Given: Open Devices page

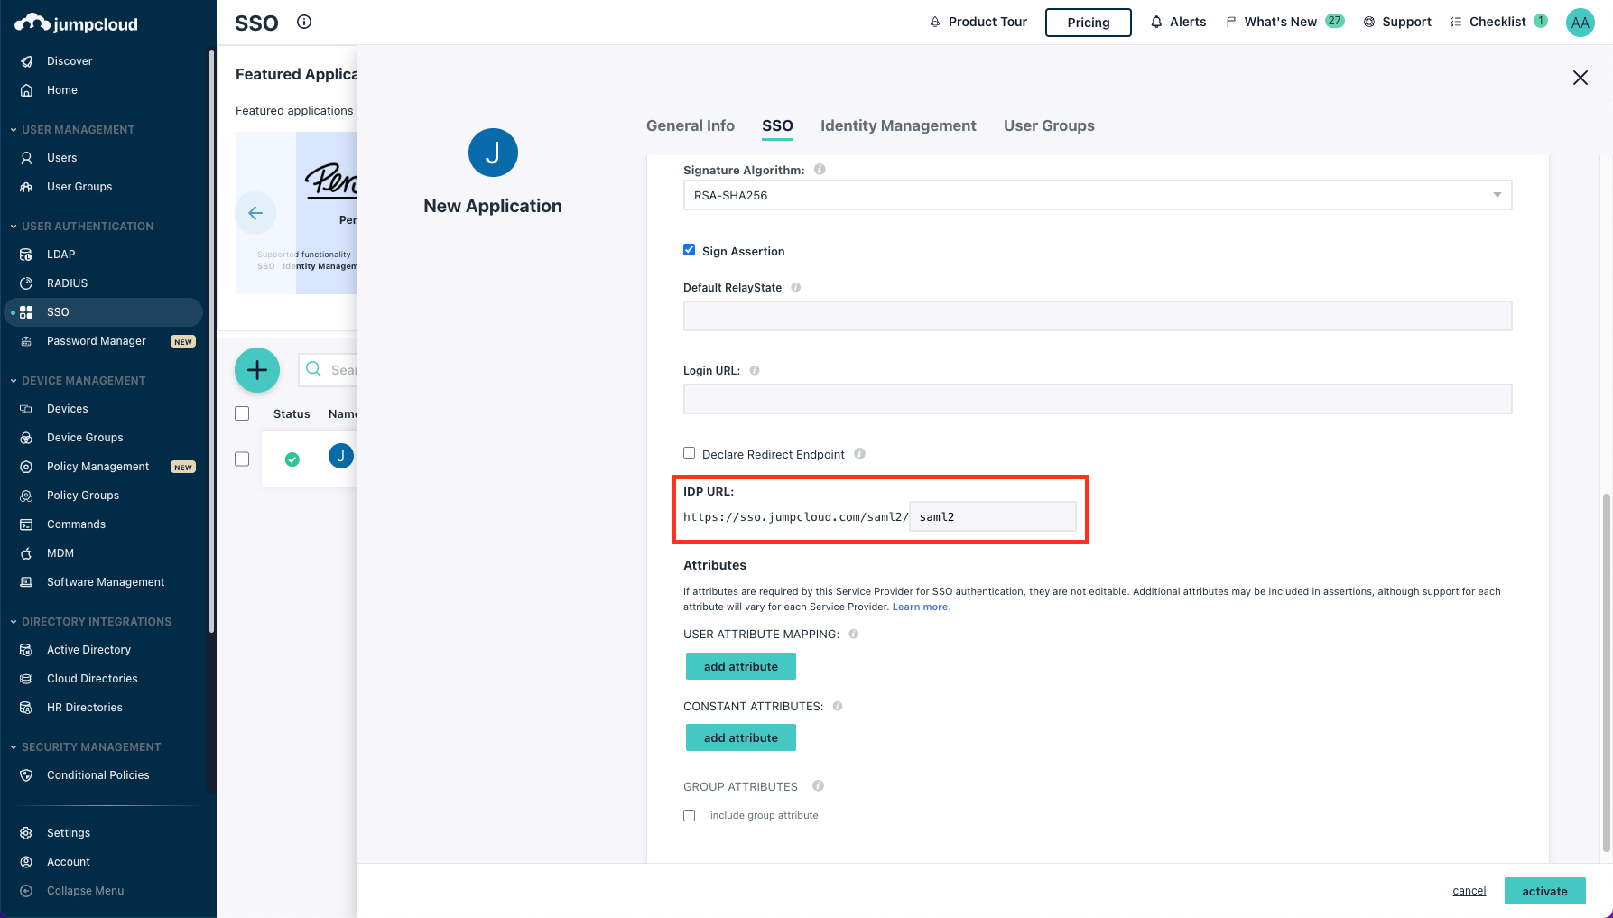Looking at the screenshot, I should pos(68,409).
